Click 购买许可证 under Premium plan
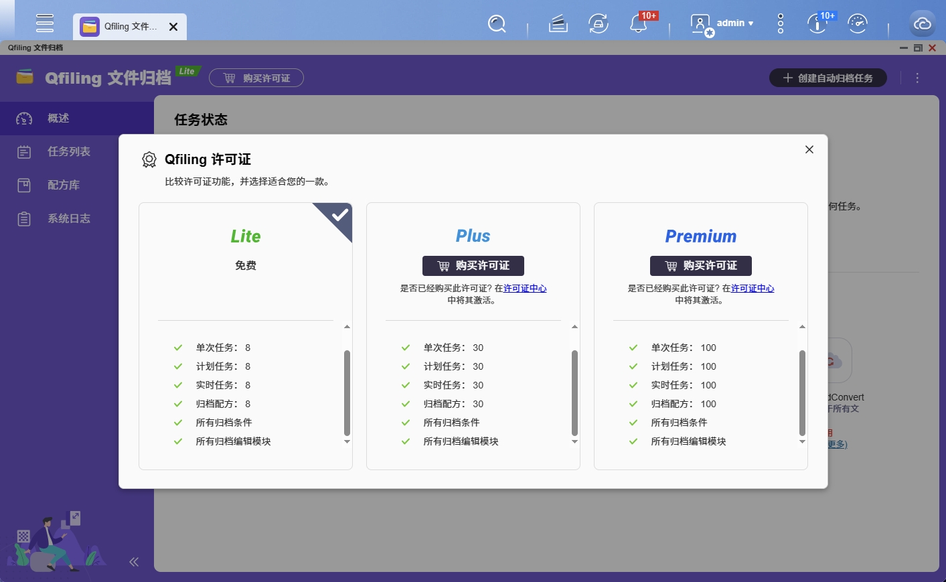Viewport: 946px width, 582px height. (701, 266)
